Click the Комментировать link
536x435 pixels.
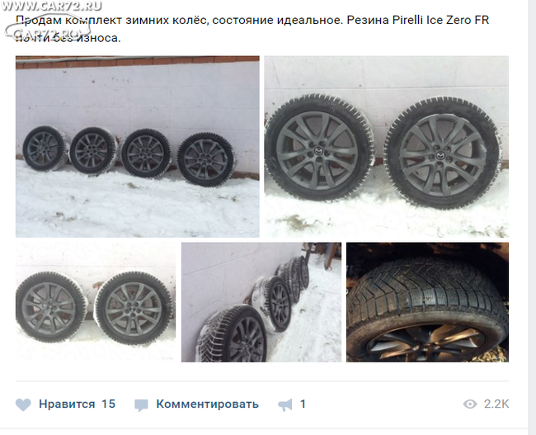click(x=207, y=404)
